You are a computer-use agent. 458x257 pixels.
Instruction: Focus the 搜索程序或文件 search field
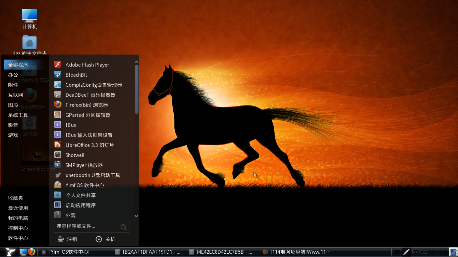coord(91,227)
